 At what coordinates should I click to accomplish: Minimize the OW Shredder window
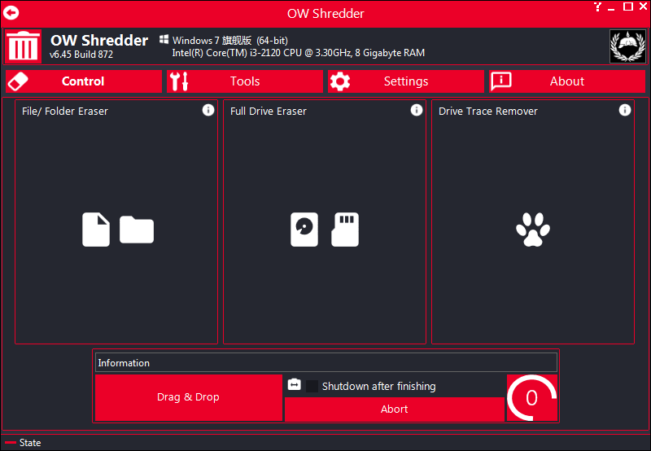coord(611,7)
